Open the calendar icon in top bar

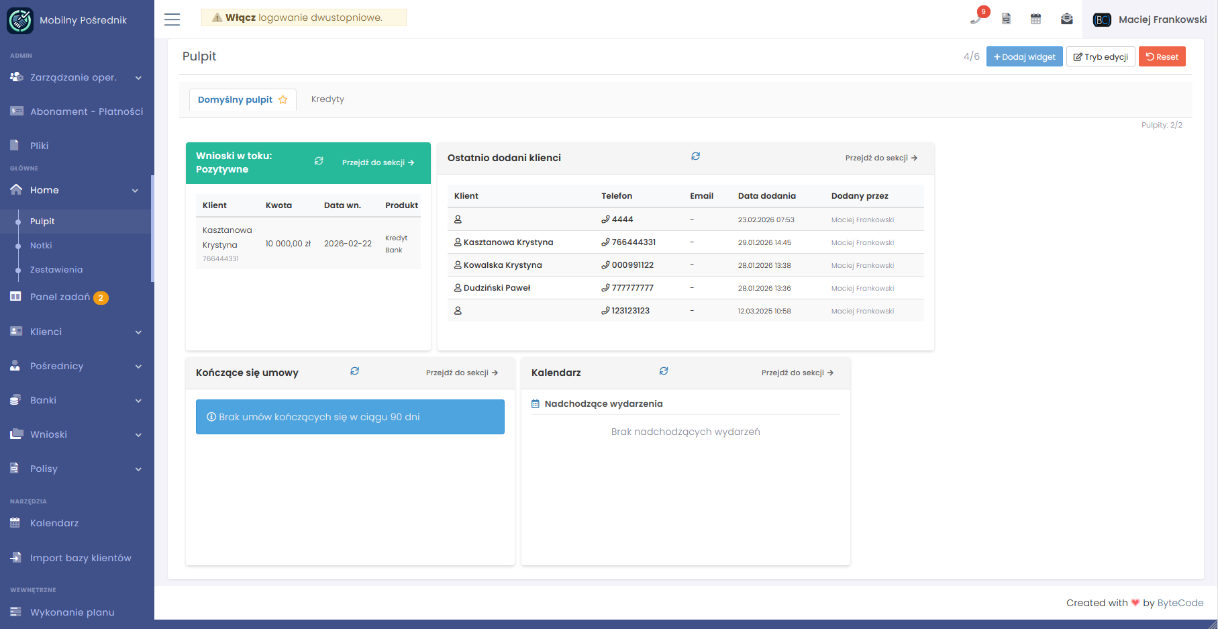click(x=1035, y=19)
